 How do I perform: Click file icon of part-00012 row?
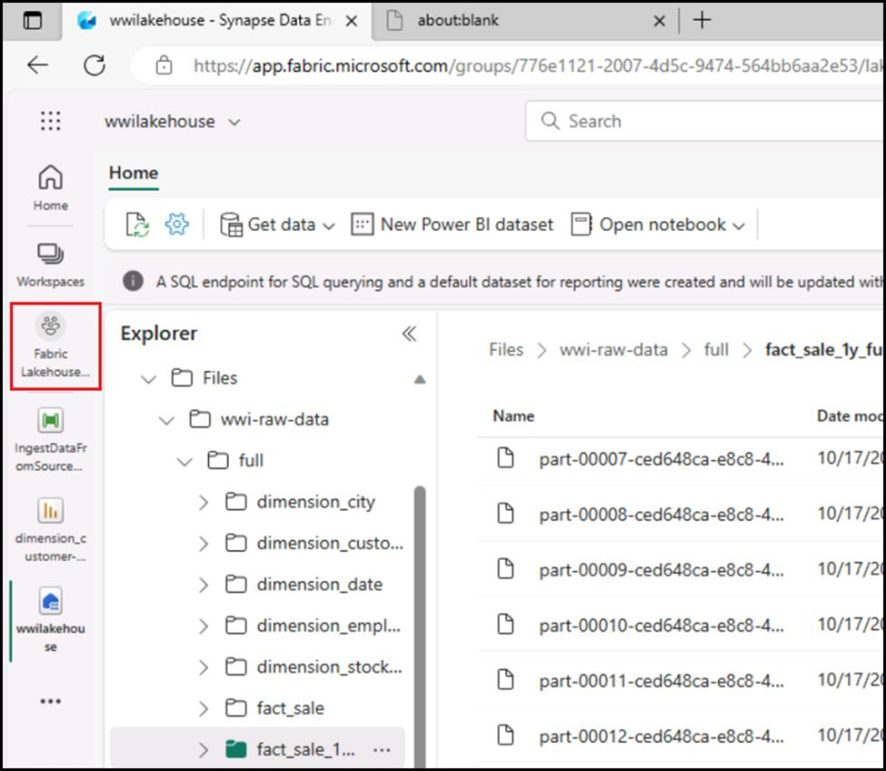pyautogui.click(x=505, y=735)
